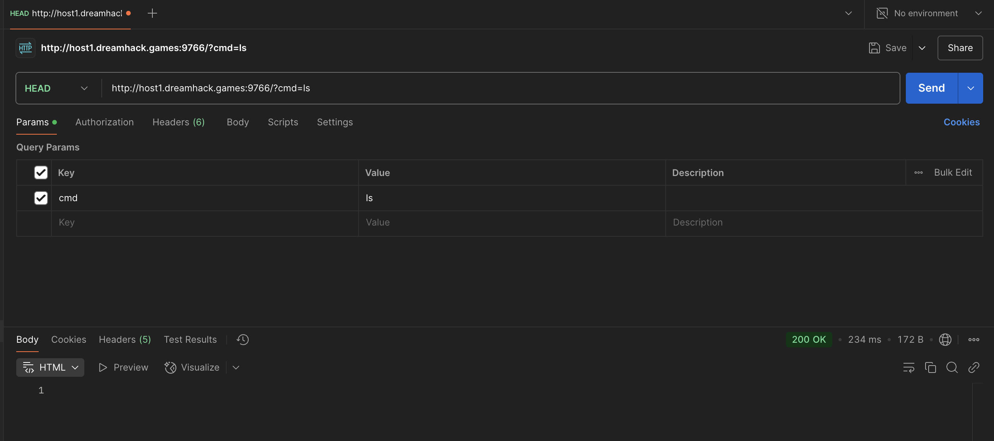Open the tabs list chevron

[x=849, y=13]
